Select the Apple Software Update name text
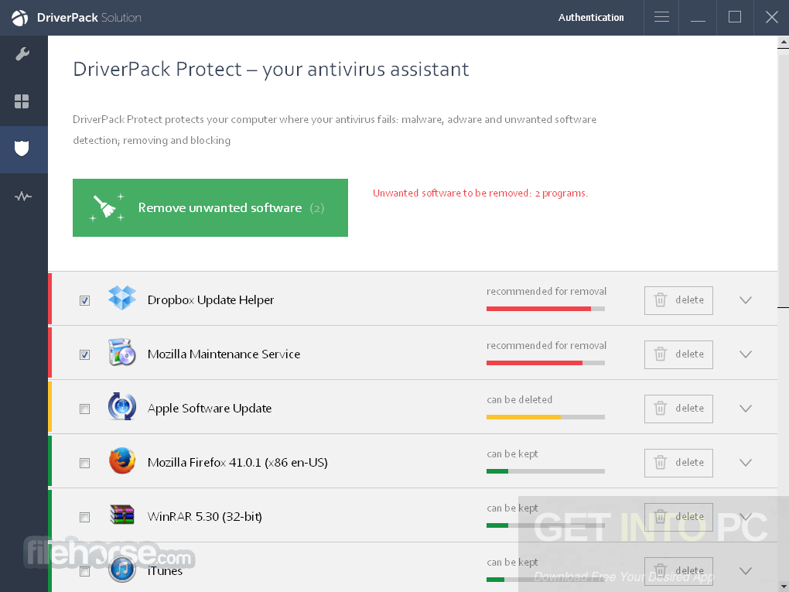Screen dimensions: 789x592 point(210,409)
